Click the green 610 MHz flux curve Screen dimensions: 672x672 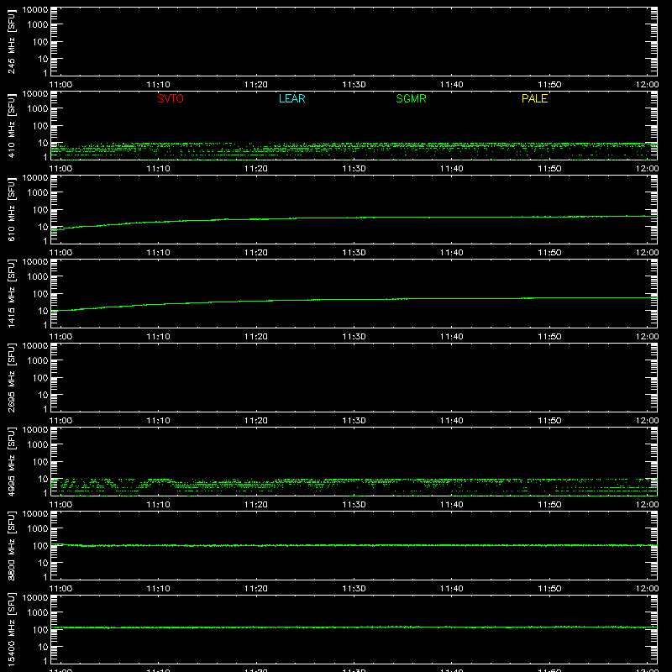[x=354, y=218]
